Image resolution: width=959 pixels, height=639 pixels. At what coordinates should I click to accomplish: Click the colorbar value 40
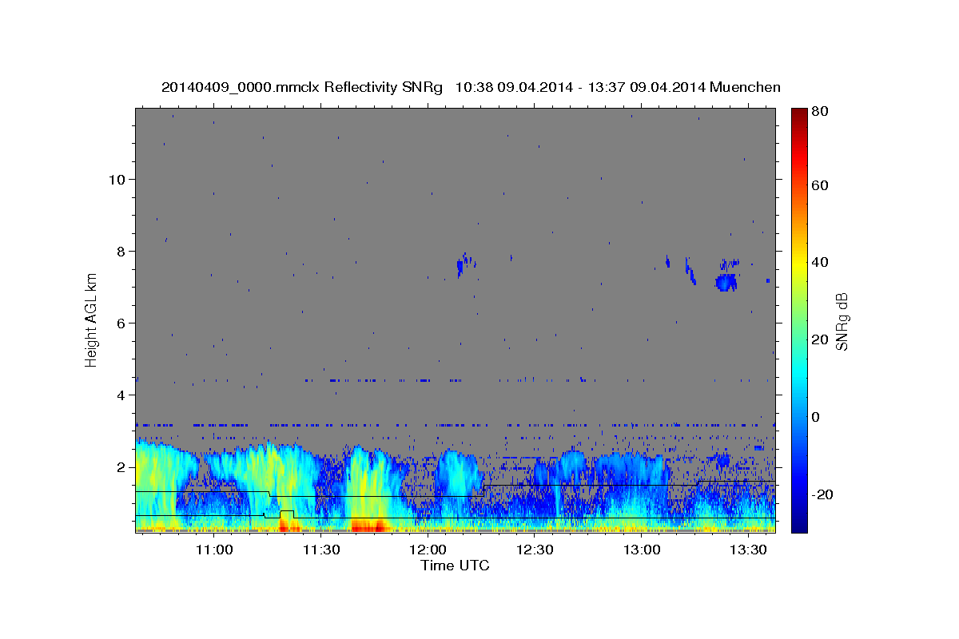coord(819,262)
